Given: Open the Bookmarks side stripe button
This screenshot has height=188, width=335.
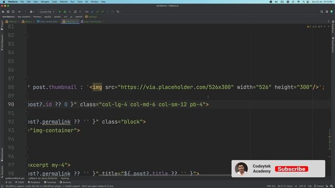Looking at the screenshot, I should (x=2, y=155).
